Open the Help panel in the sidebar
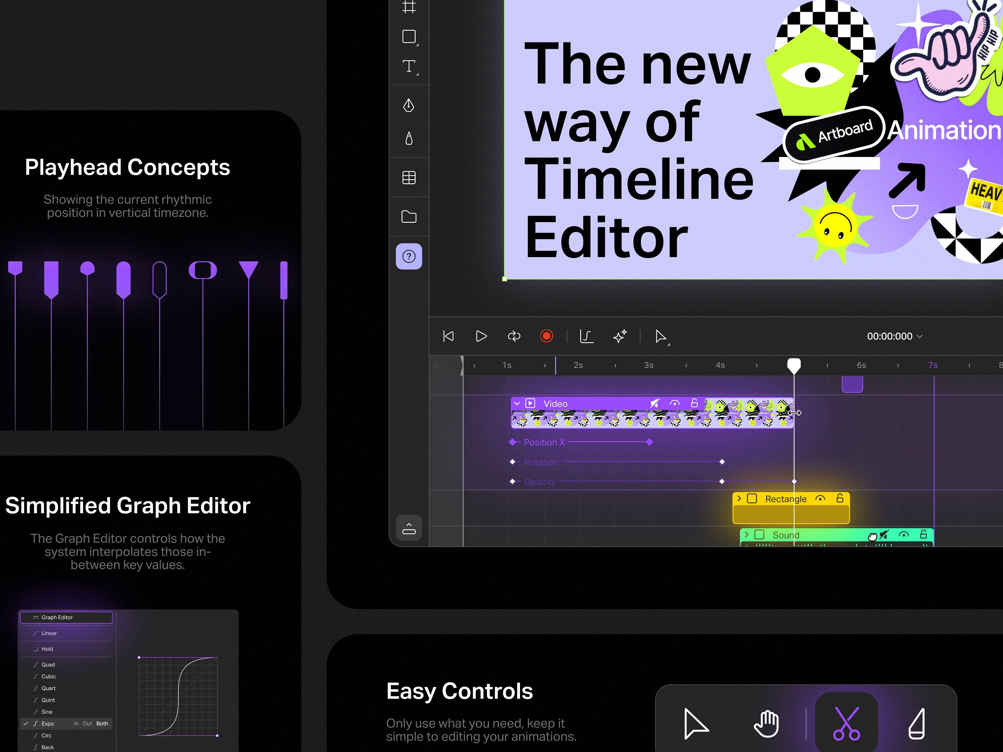Image resolution: width=1003 pixels, height=752 pixels. click(408, 257)
